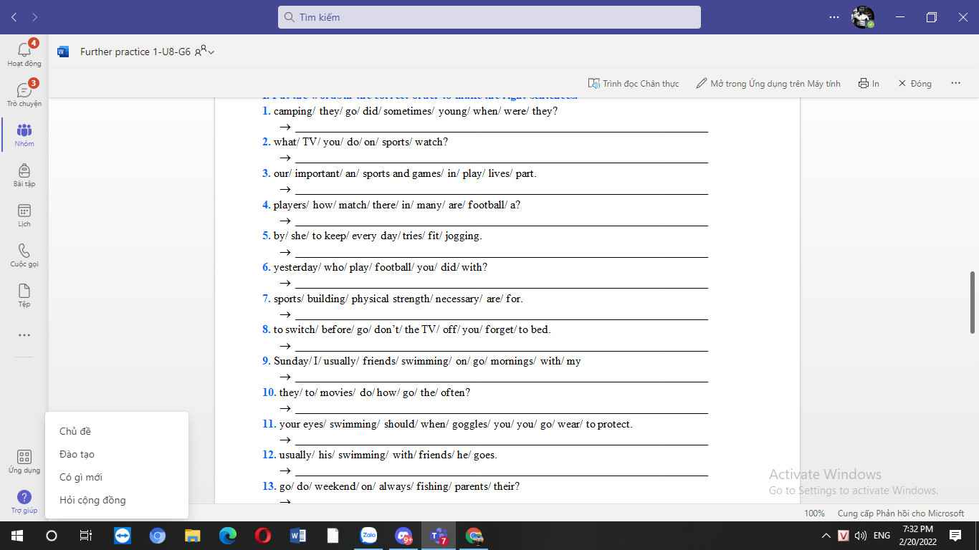Open Ứng dụng apps icon
The width and height of the screenshot is (979, 550).
24,461
